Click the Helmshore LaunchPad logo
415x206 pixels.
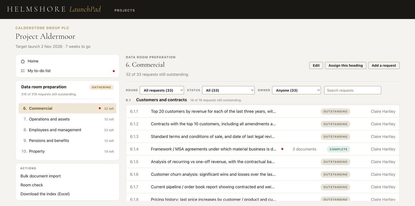[54, 9]
